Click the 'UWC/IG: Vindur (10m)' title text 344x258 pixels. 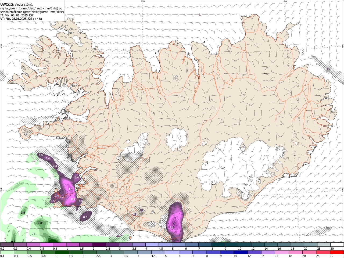coord(17,4)
